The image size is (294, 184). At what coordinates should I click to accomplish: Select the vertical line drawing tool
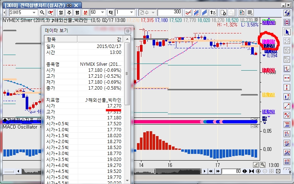tap(287, 87)
